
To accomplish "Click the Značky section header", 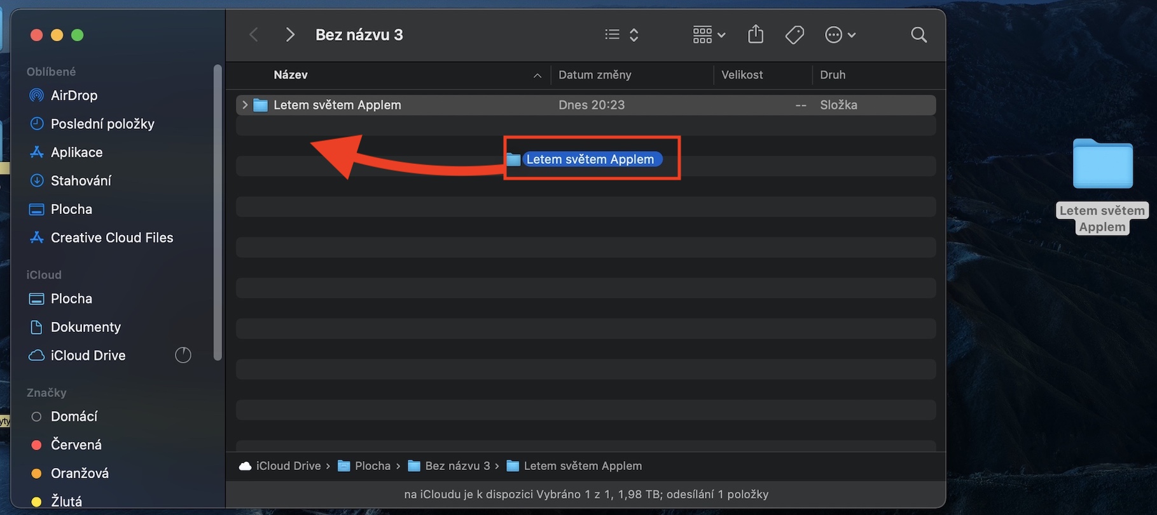I will click(x=46, y=392).
